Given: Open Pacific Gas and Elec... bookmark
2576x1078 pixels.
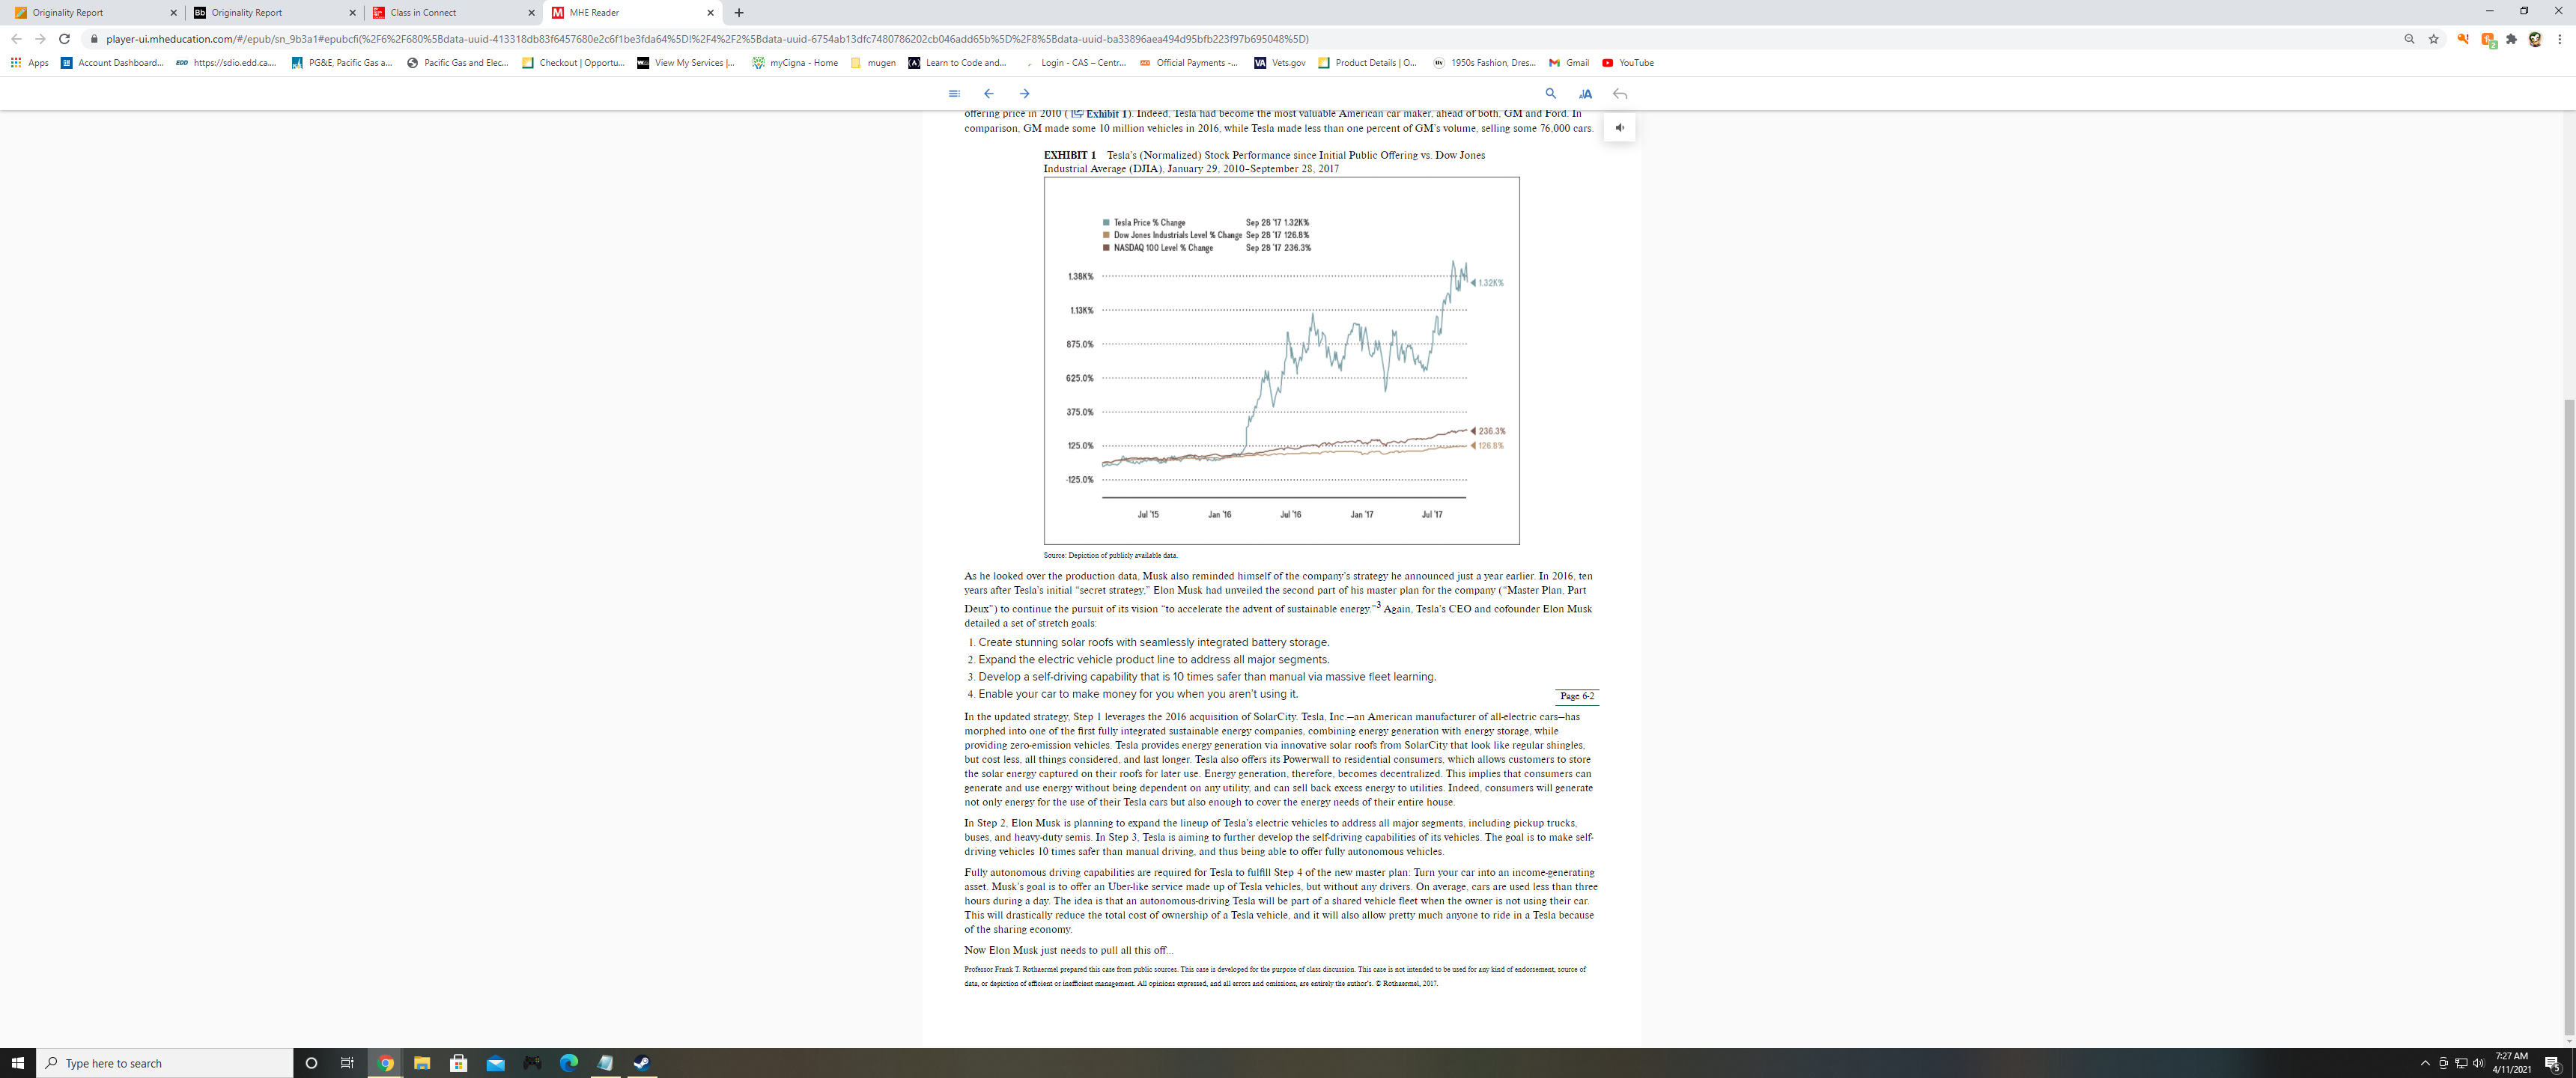Looking at the screenshot, I should [x=458, y=63].
